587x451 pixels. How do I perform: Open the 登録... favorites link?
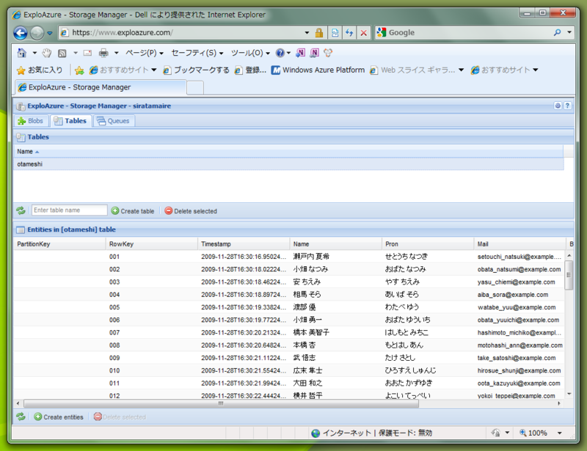(x=250, y=70)
